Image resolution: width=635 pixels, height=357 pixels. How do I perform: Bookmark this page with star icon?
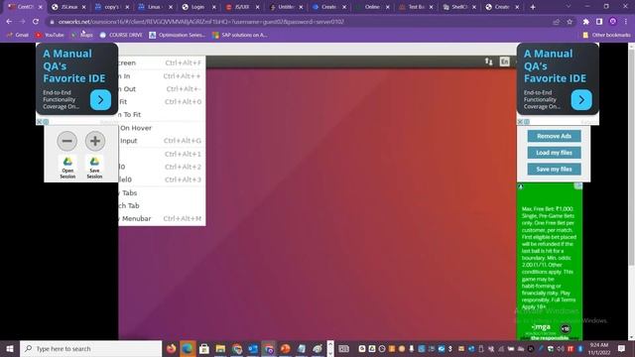[x=570, y=22]
